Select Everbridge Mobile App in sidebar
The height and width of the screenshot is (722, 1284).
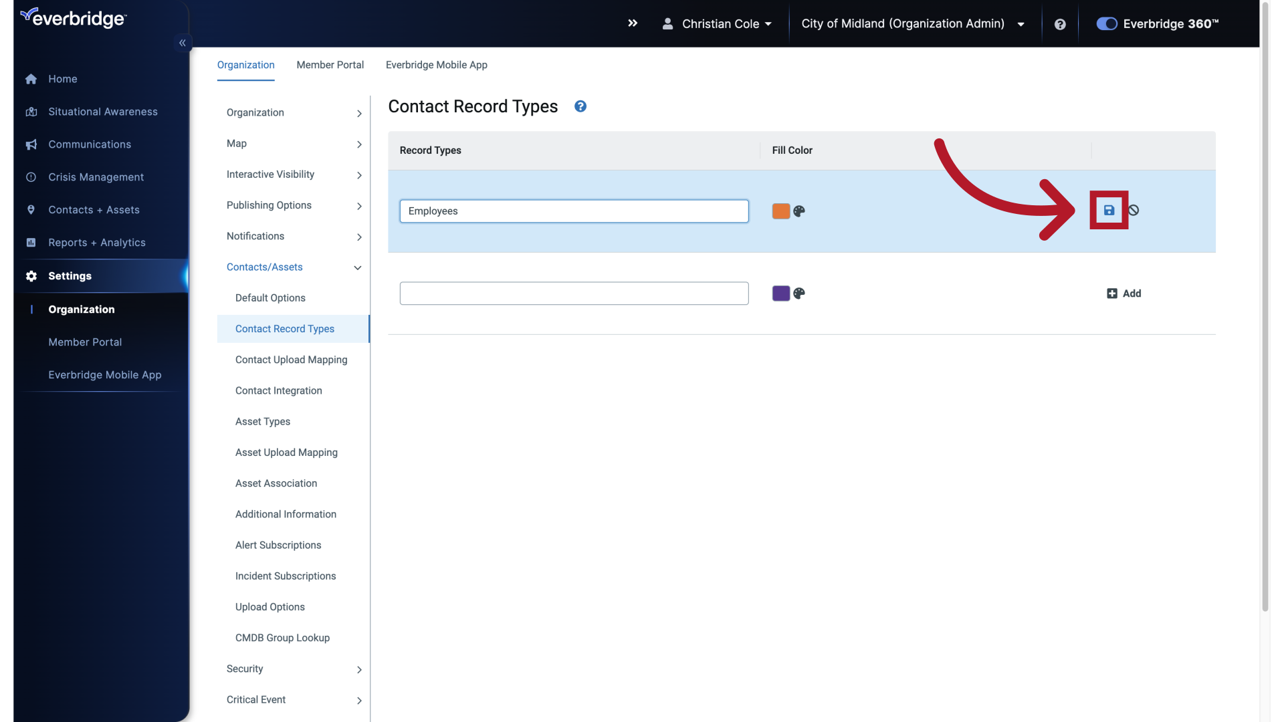pyautogui.click(x=105, y=375)
